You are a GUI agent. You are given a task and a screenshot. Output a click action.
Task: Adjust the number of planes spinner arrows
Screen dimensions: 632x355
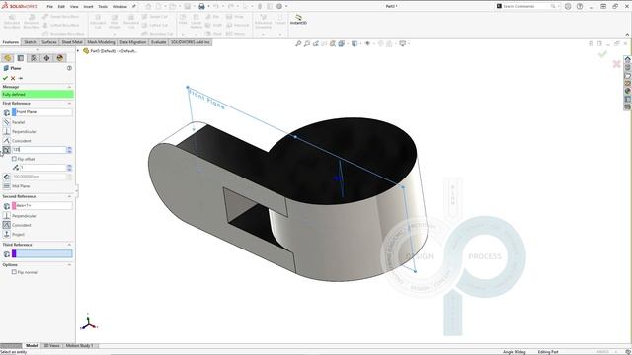(x=69, y=168)
